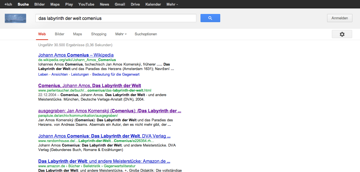360x172 pixels.
Task: Open Suchoptionen search tools
Action: pyautogui.click(x=146, y=34)
